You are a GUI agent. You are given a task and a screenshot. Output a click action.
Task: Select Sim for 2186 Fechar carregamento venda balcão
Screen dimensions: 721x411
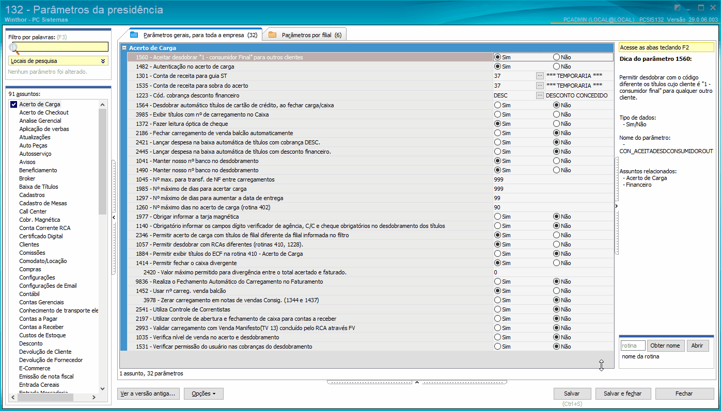point(498,133)
